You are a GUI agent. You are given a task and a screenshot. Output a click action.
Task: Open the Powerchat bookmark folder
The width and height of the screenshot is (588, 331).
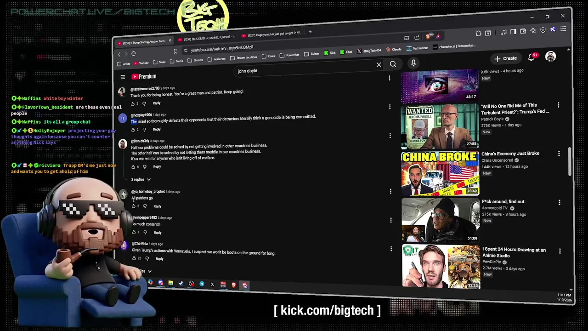coord(289,55)
